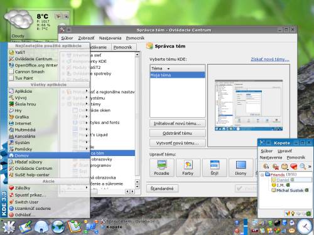Click Kopete magnifier search toolbar icon
Viewport: 314px width, 235px height.
tap(303, 166)
